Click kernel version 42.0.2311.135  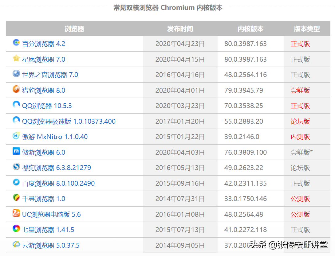pyautogui.click(x=246, y=183)
